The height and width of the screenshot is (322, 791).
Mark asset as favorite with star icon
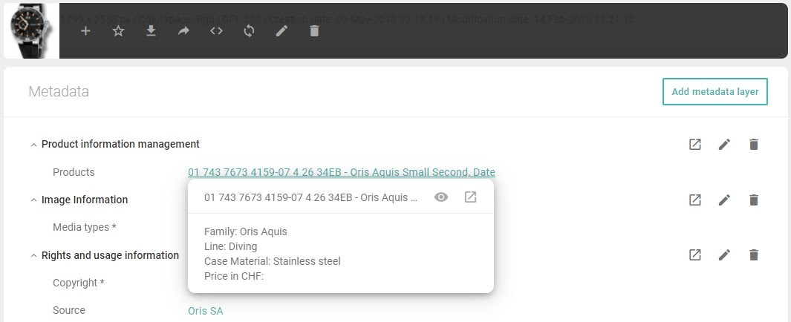pos(118,31)
